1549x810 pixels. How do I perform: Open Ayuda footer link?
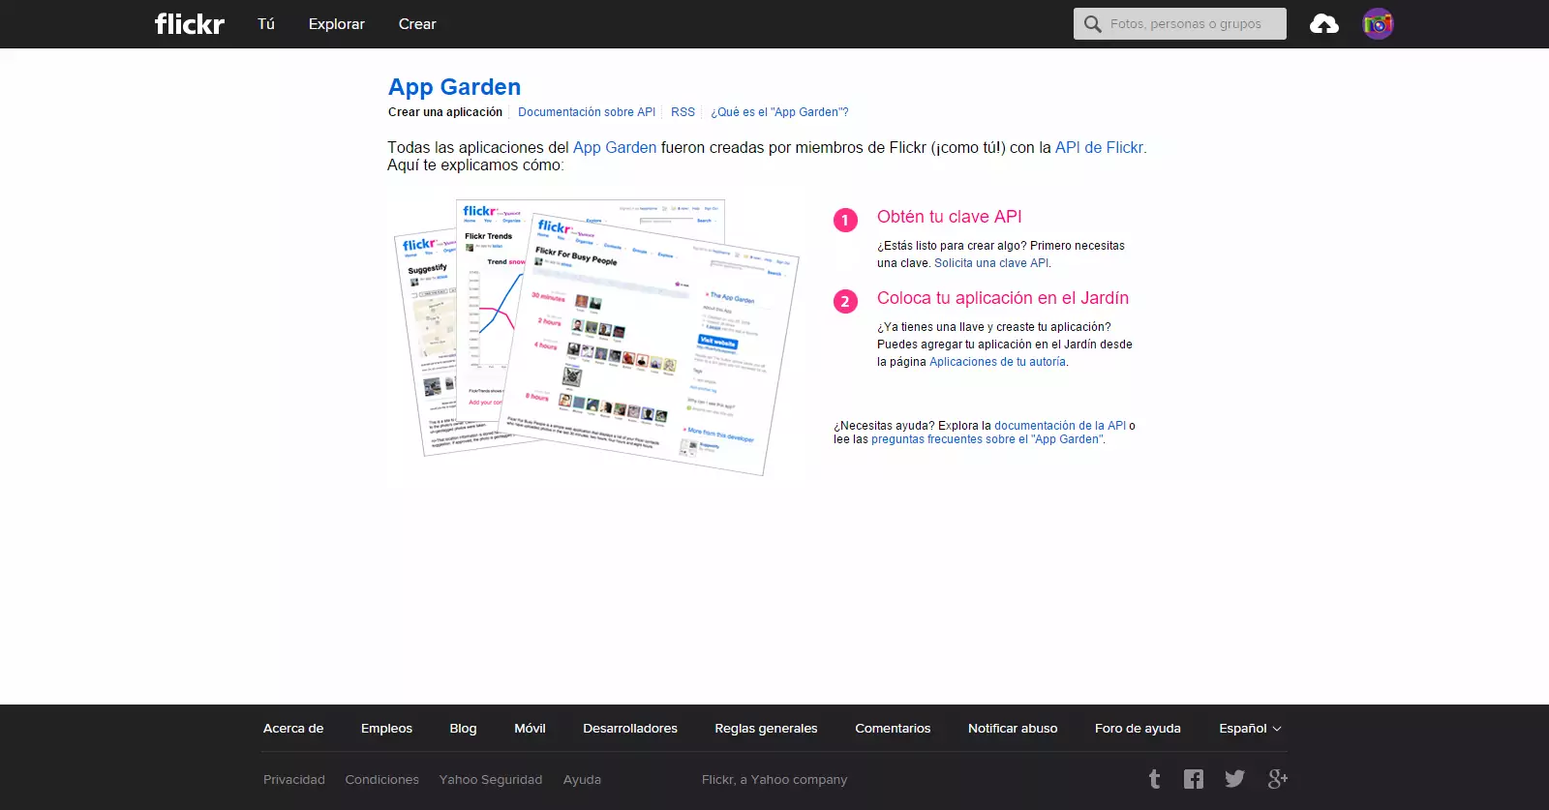(582, 780)
